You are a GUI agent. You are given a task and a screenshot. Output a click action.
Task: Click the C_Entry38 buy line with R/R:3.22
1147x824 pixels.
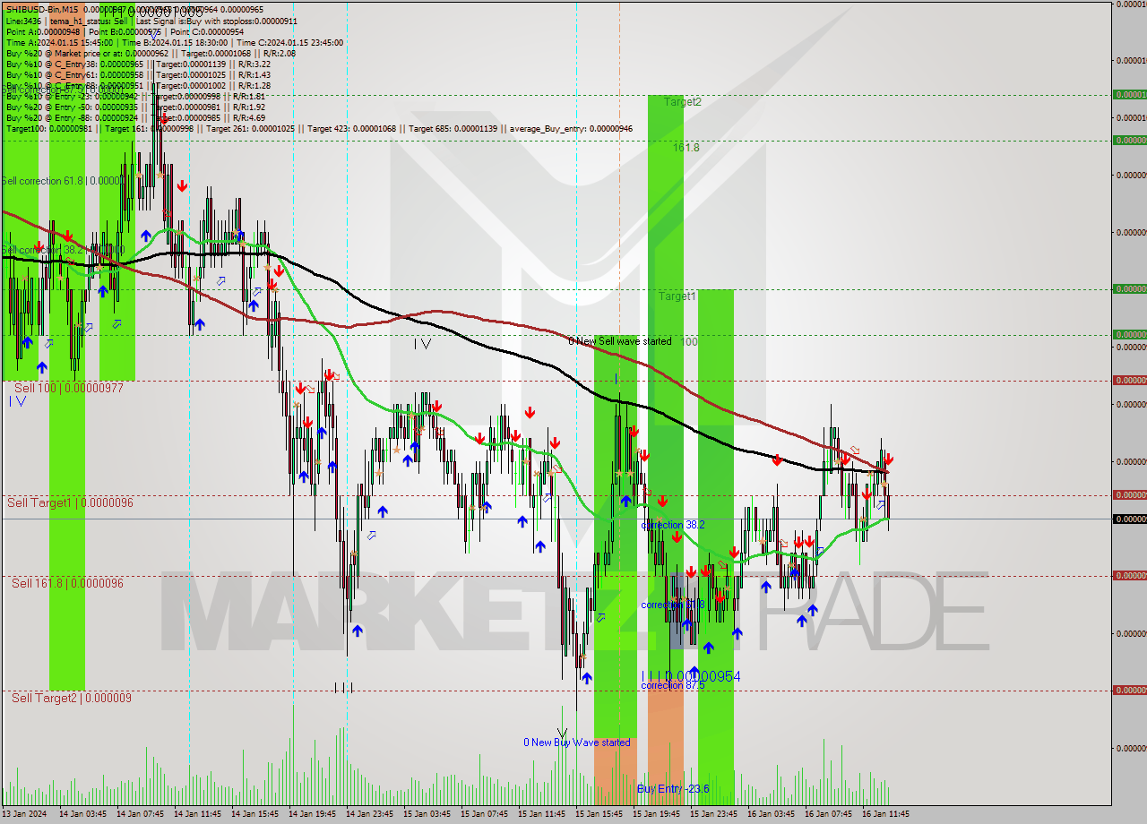pyautogui.click(x=138, y=64)
